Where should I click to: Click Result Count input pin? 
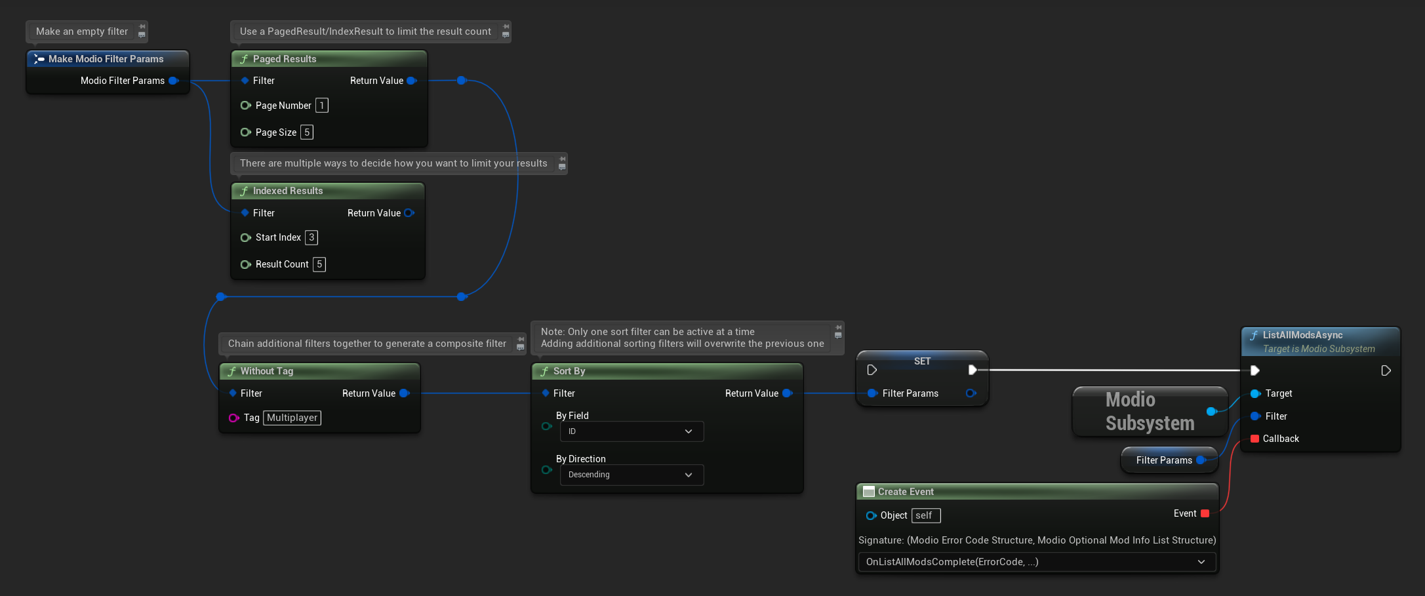[x=246, y=264]
